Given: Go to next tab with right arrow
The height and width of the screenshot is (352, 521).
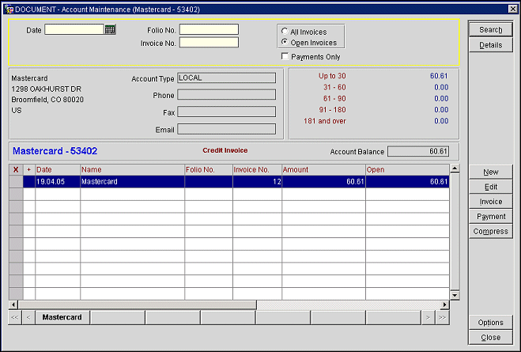Looking at the screenshot, I should (428, 317).
